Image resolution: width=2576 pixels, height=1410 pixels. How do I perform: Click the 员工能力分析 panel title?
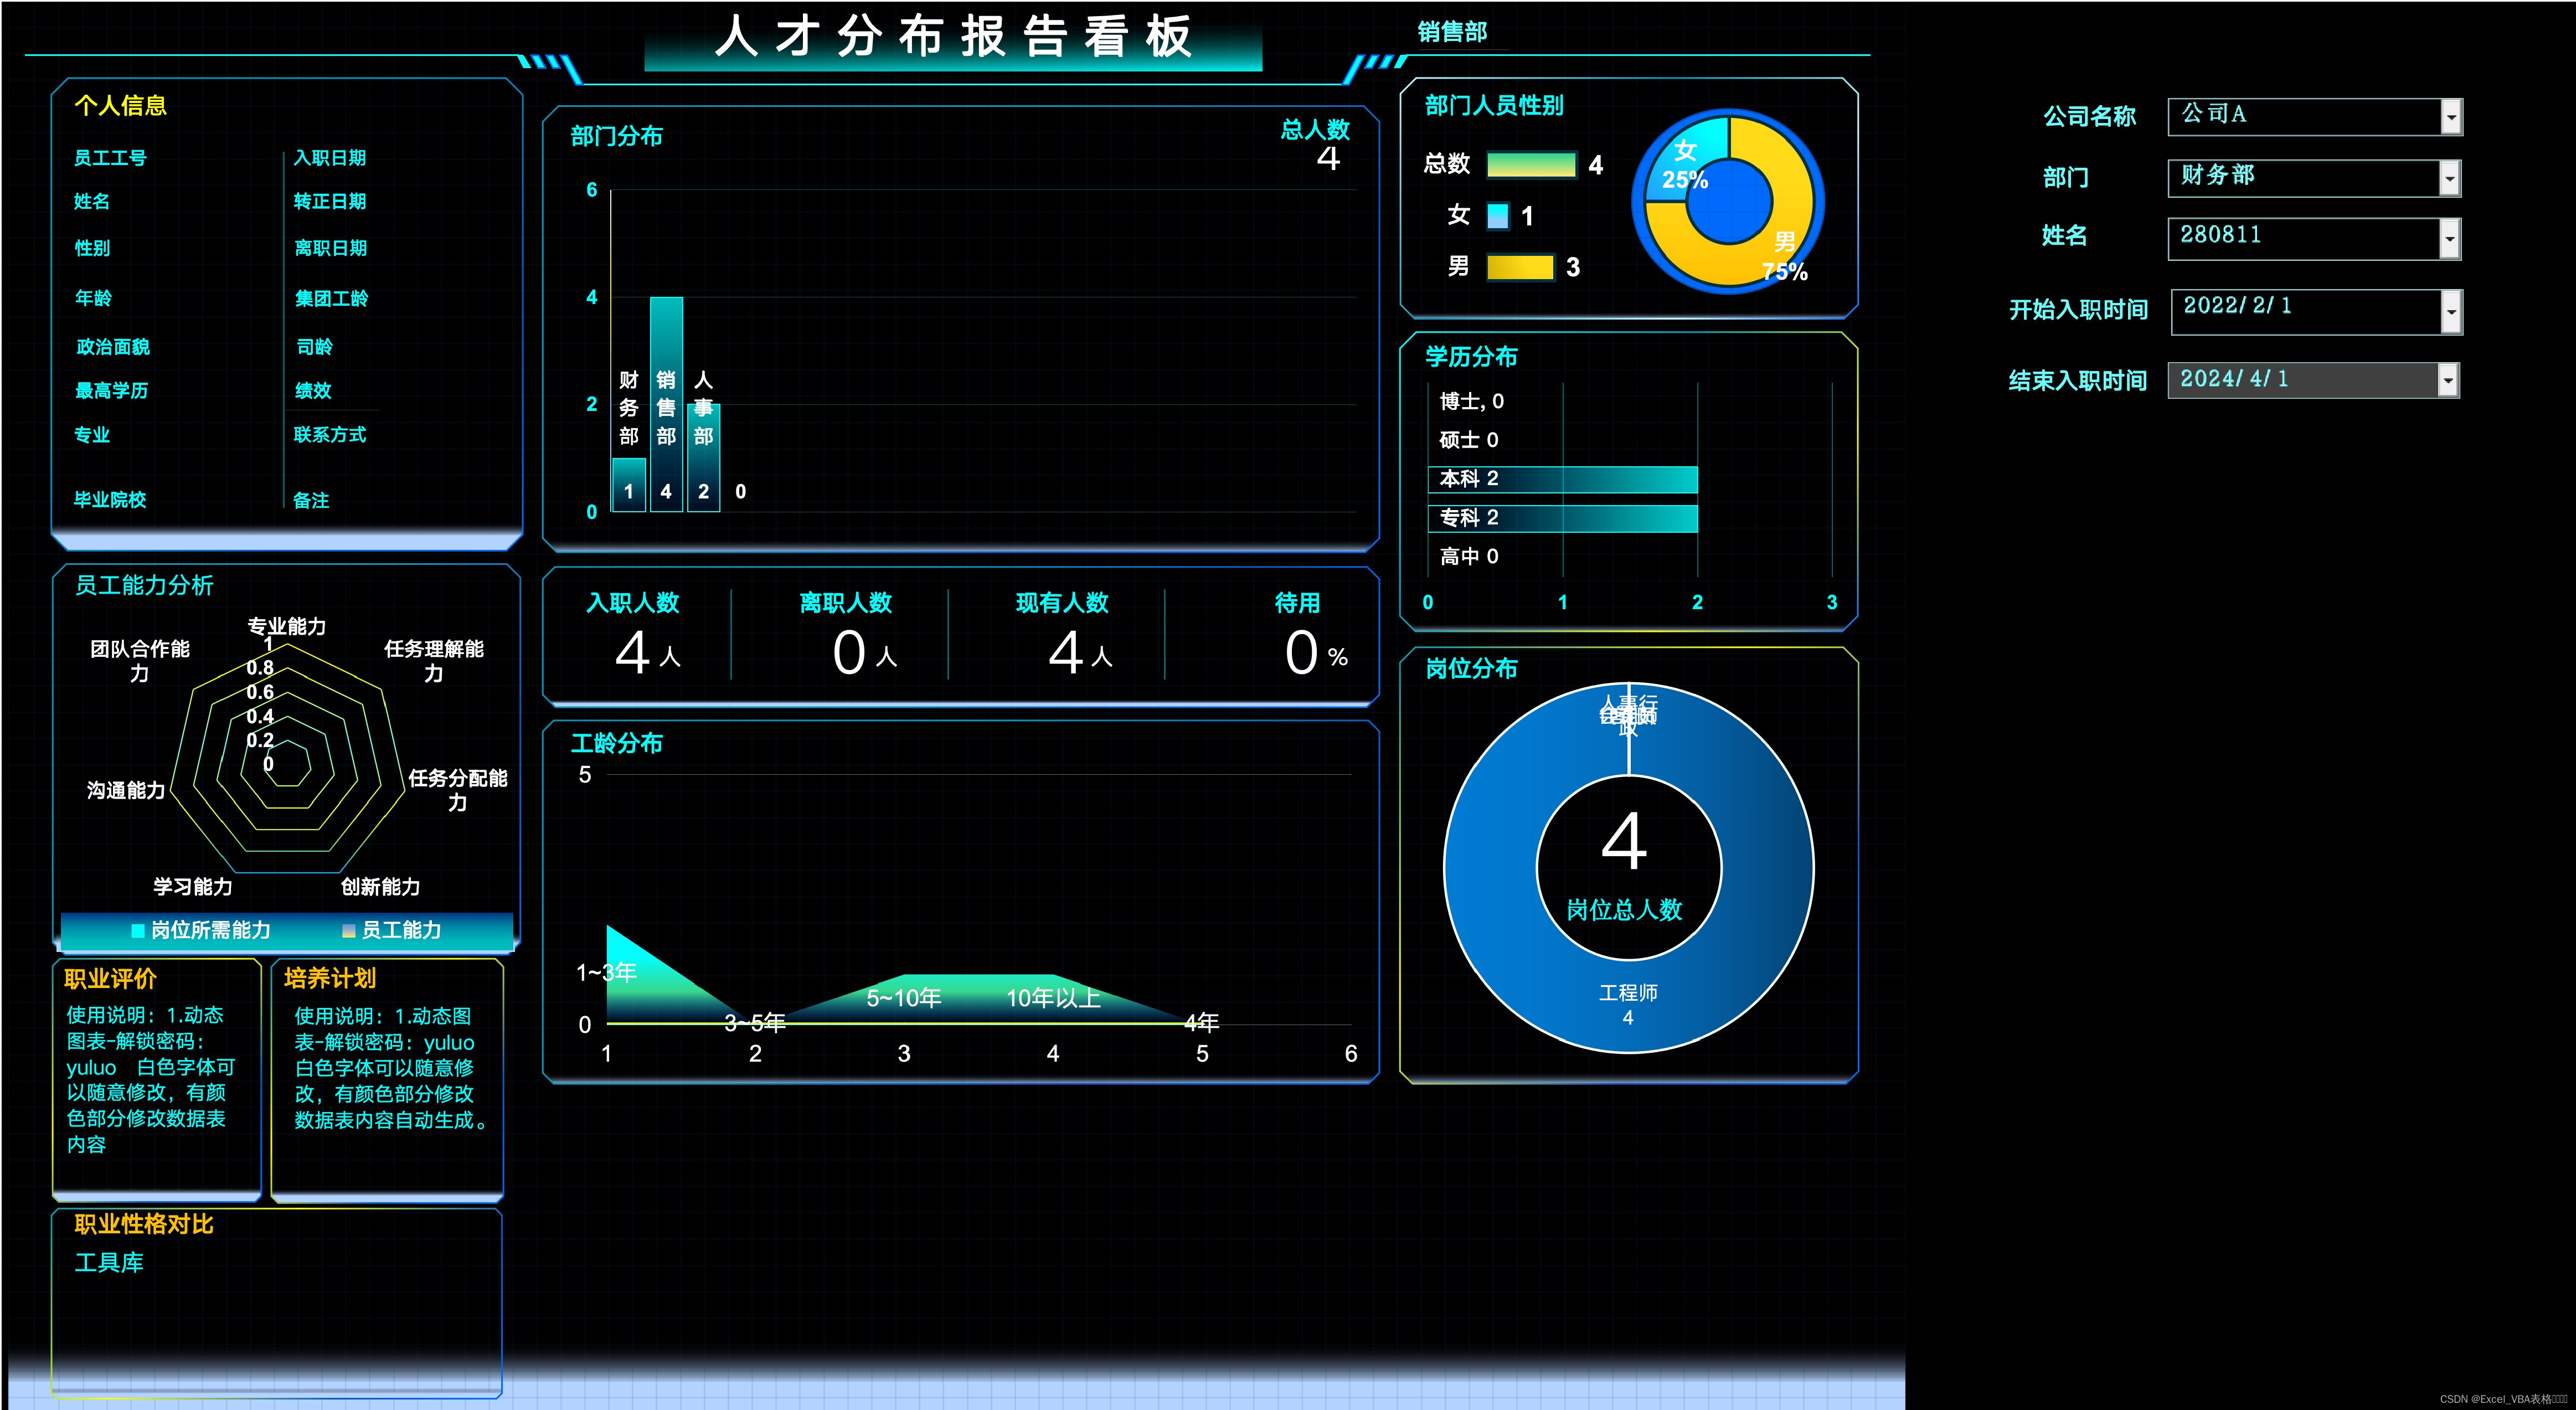coord(144,585)
